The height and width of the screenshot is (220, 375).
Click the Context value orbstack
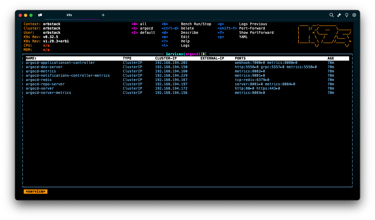tap(52, 24)
